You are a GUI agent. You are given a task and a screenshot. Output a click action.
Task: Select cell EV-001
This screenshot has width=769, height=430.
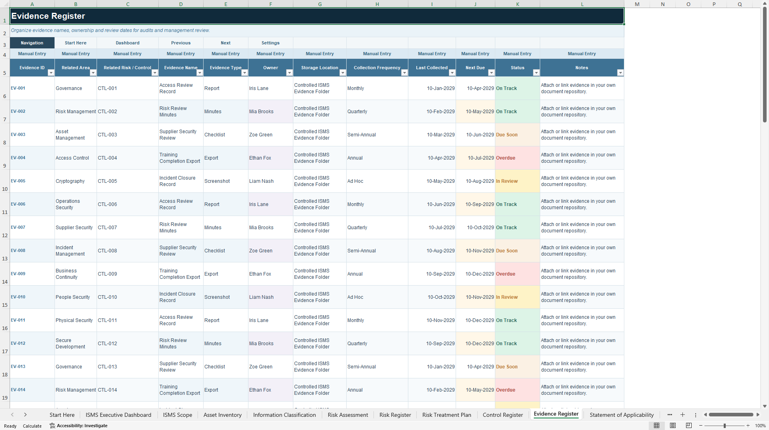click(x=32, y=88)
